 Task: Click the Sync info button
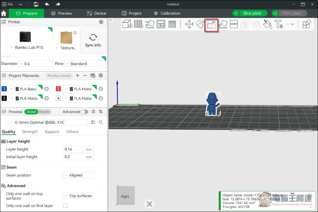[93, 40]
